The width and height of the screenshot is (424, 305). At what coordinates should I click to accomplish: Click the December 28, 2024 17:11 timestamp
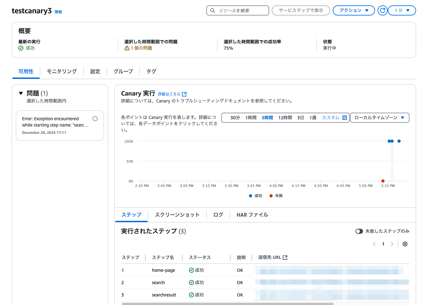[x=44, y=133]
